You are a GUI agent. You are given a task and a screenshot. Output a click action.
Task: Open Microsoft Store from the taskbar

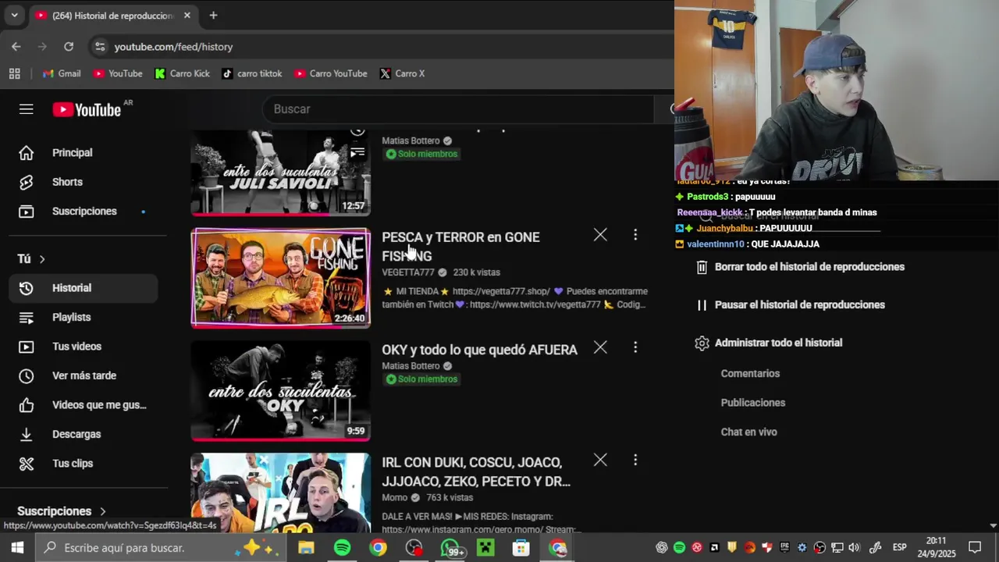pyautogui.click(x=521, y=548)
